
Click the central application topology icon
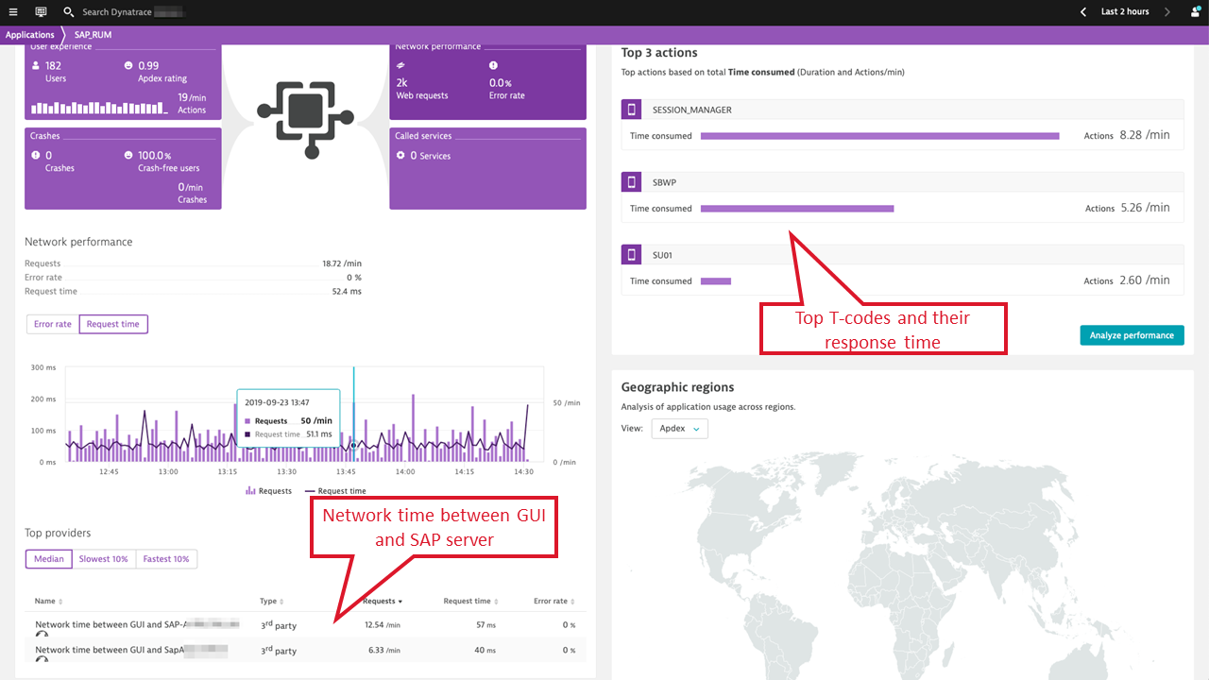coord(305,119)
